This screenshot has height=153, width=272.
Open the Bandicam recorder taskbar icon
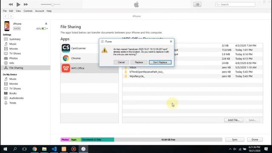tap(74, 149)
